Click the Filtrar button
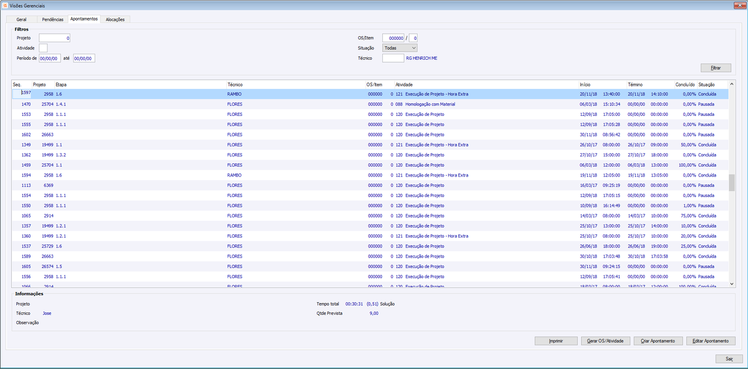748x369 pixels. tap(716, 67)
